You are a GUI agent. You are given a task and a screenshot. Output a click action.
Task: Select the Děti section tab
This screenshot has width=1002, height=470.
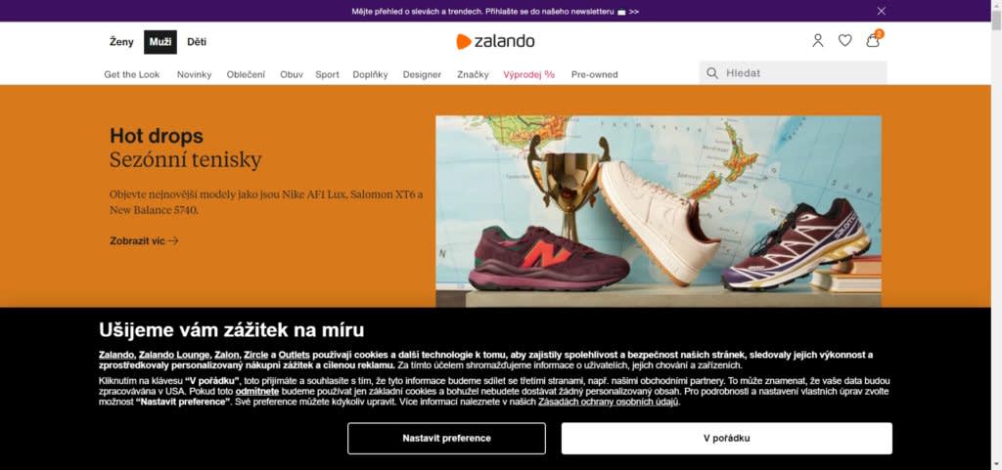pos(197,42)
